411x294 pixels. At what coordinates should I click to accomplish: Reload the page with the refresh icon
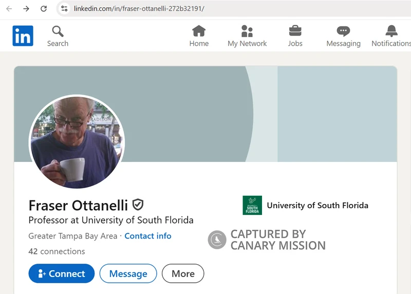[44, 9]
